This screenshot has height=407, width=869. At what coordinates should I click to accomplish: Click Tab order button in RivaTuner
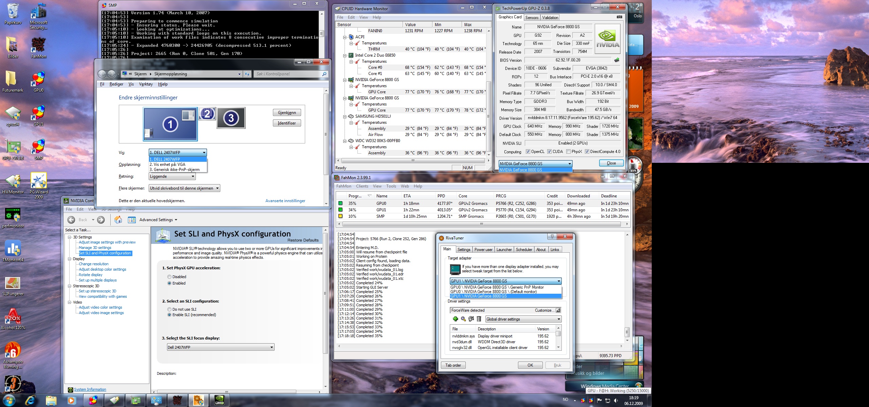[x=453, y=365]
